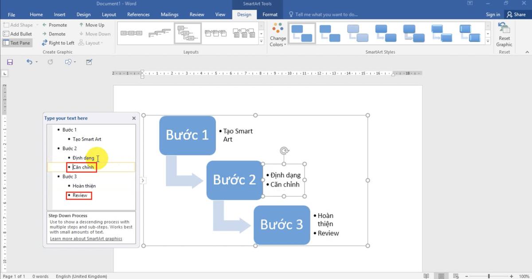The width and height of the screenshot is (532, 279).
Task: Click the Undo icon
Action: (x=28, y=62)
